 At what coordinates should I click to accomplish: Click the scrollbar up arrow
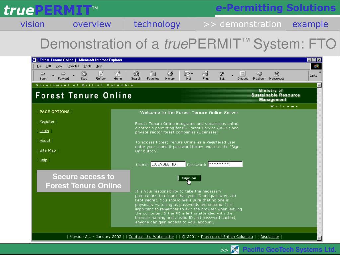pyautogui.click(x=319, y=85)
